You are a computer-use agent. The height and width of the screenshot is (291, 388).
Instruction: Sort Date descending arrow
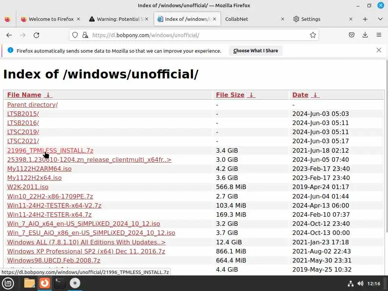click(315, 95)
